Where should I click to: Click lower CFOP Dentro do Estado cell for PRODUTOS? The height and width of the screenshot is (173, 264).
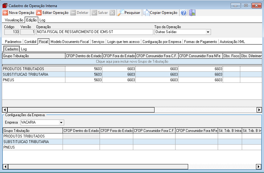tap(81, 136)
